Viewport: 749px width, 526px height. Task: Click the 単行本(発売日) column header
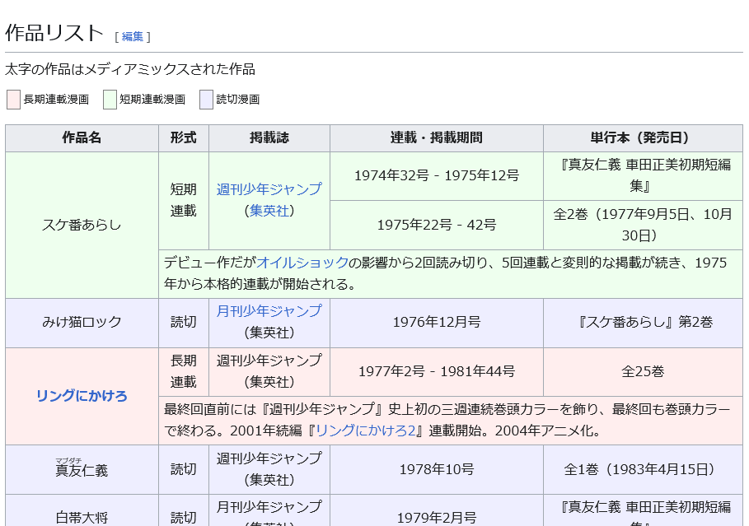(x=643, y=138)
